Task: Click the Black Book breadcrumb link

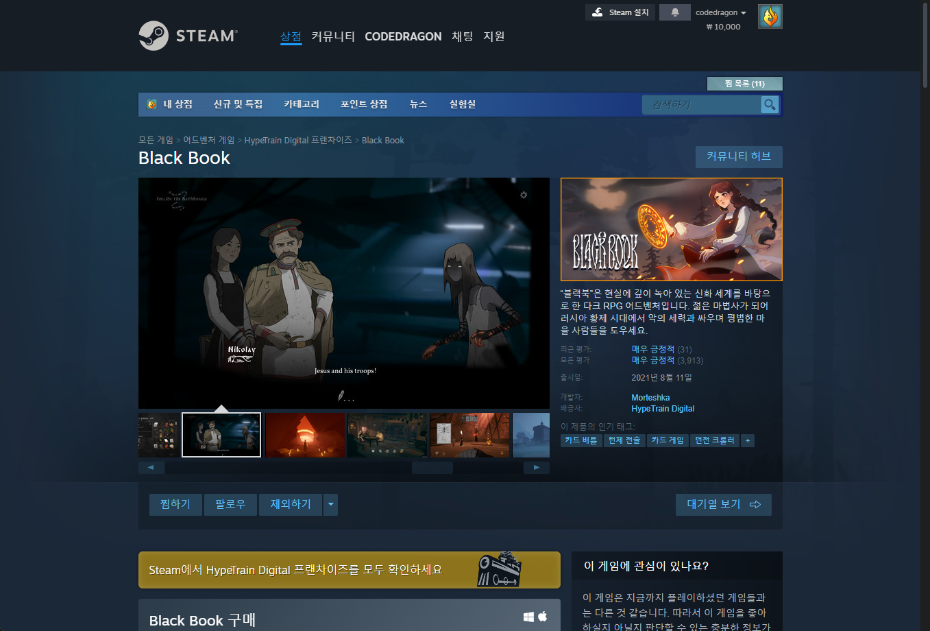Action: (x=383, y=140)
